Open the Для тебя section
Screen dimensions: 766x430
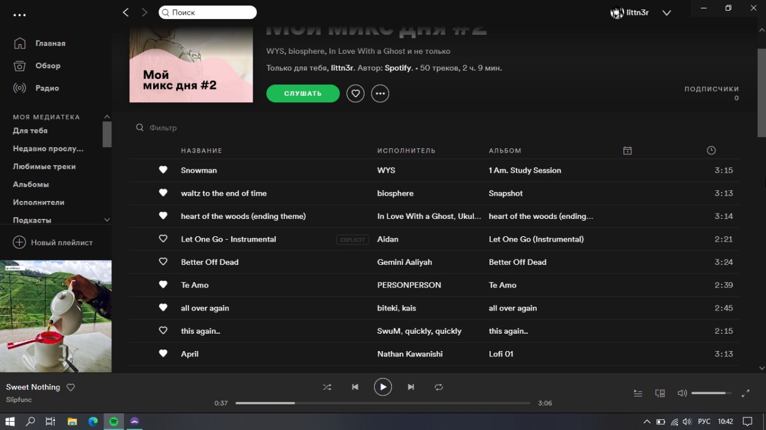coord(31,130)
